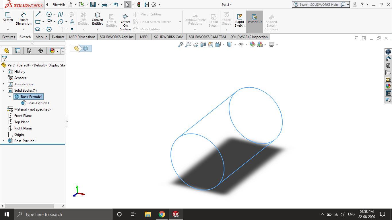The width and height of the screenshot is (392, 220).
Task: Switch to the Features tab
Action: tap(8, 37)
